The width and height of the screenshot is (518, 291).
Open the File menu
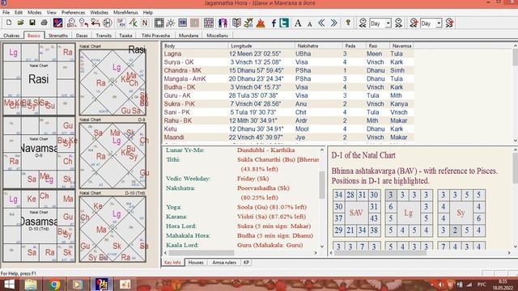(6, 12)
